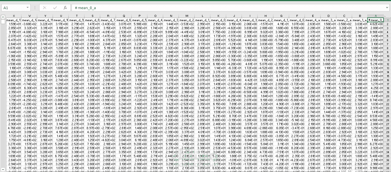Select cell B1 labeled mean_1_a
The width and height of the screenshot is (391, 172).
(360, 20)
